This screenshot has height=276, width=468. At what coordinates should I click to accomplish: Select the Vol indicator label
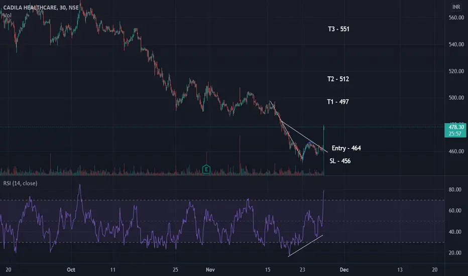point(7,15)
